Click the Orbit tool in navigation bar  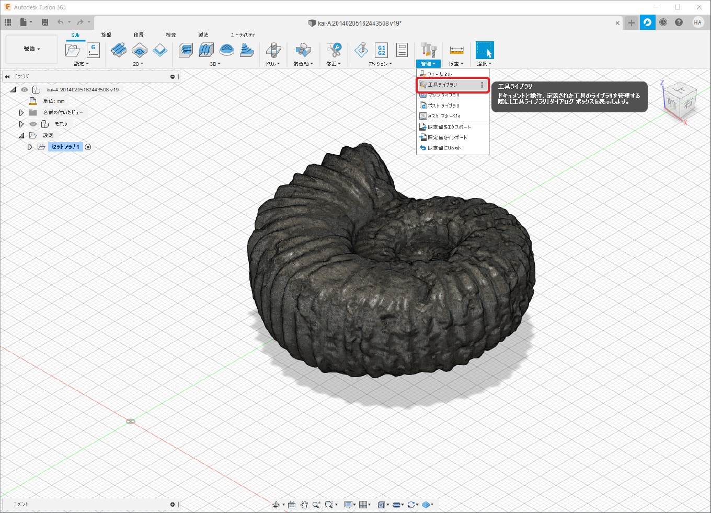276,505
